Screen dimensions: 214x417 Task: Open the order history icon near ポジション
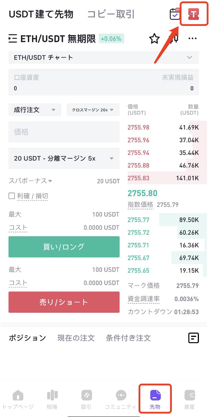[x=194, y=338]
